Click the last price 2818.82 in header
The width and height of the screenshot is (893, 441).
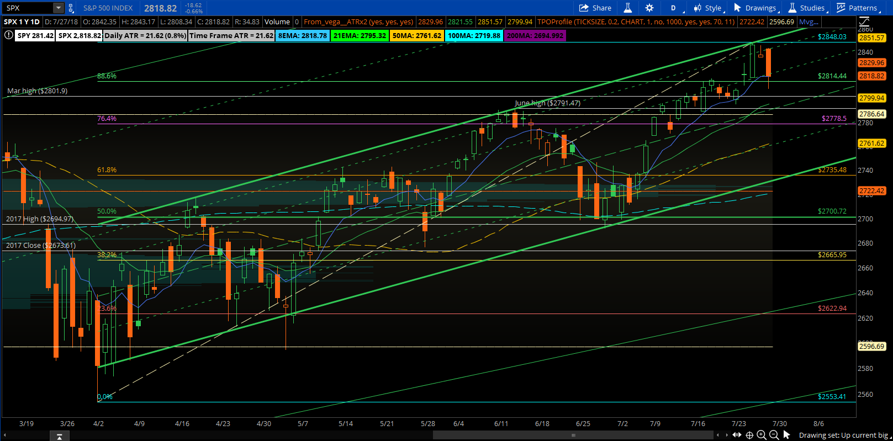[161, 8]
